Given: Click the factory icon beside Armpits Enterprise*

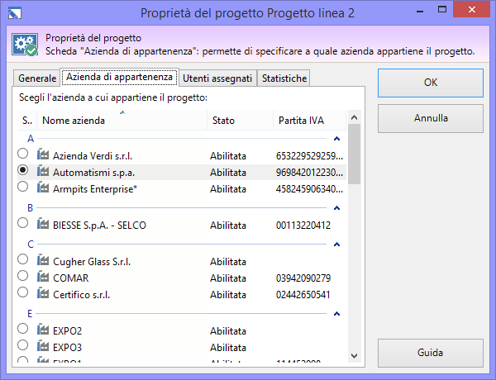Looking at the screenshot, I should [43, 188].
